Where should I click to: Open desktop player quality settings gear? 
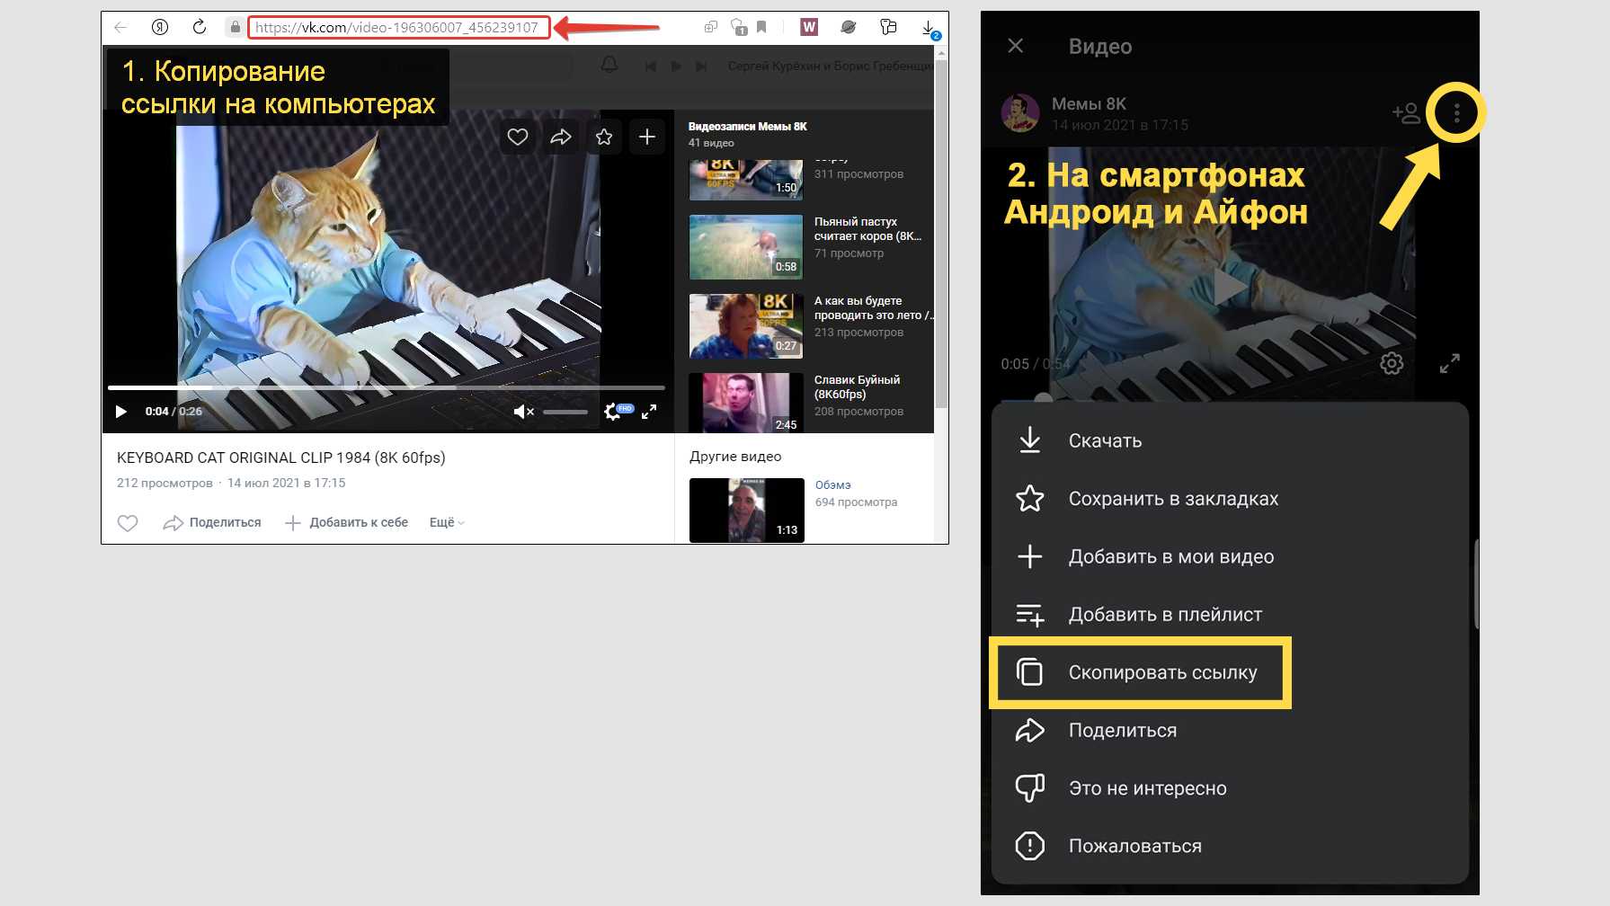[x=614, y=412]
